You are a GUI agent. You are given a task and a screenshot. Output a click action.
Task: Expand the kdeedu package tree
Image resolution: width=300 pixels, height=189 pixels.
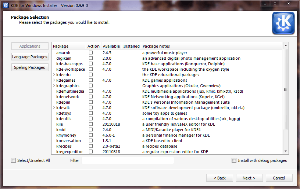point(54,75)
